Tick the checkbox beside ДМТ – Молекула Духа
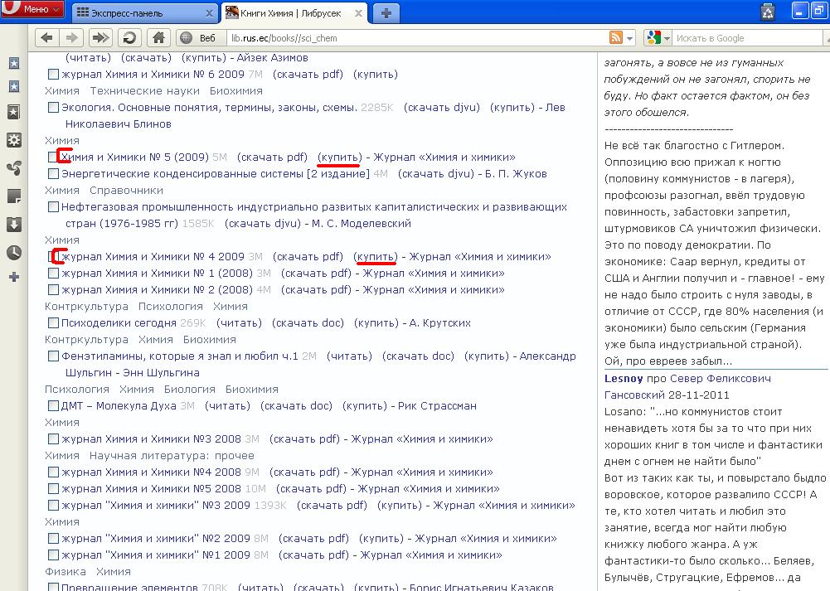This screenshot has height=591, width=830. pos(53,406)
